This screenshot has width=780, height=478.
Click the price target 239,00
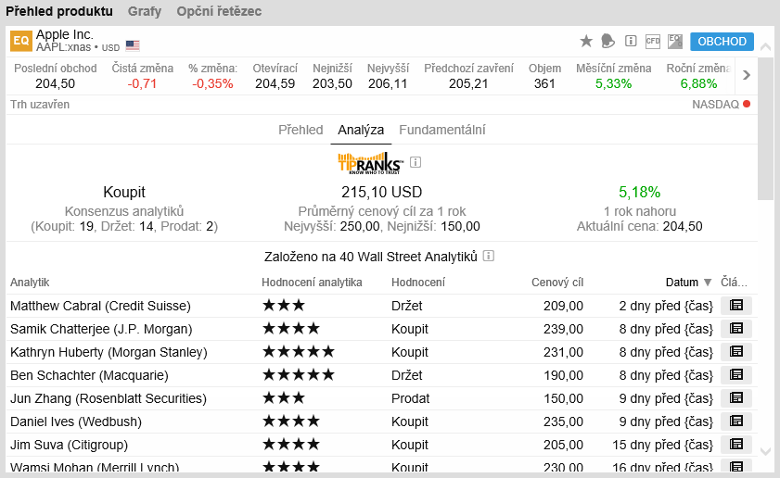click(x=563, y=329)
